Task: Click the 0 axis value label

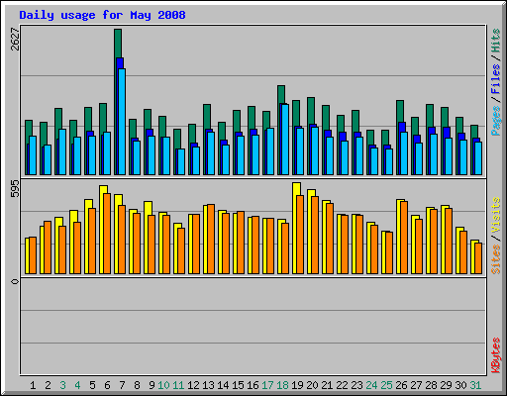Action: pyautogui.click(x=15, y=281)
